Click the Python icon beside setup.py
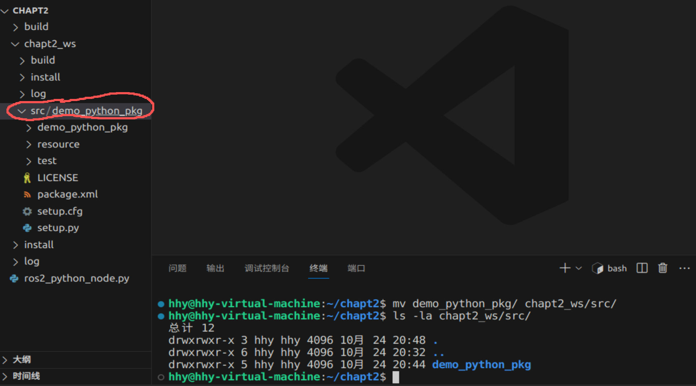696x386 pixels. point(27,228)
